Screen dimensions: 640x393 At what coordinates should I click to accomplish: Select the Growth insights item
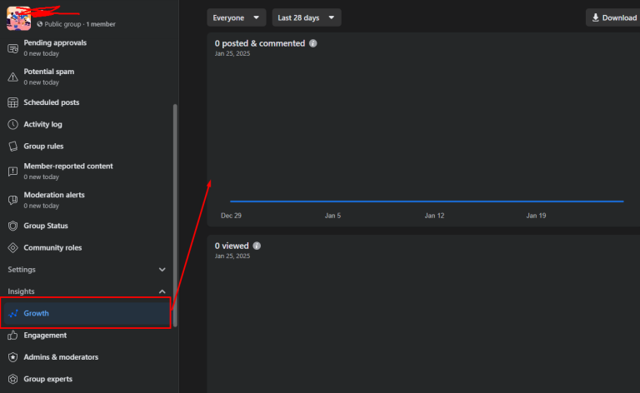coord(86,313)
